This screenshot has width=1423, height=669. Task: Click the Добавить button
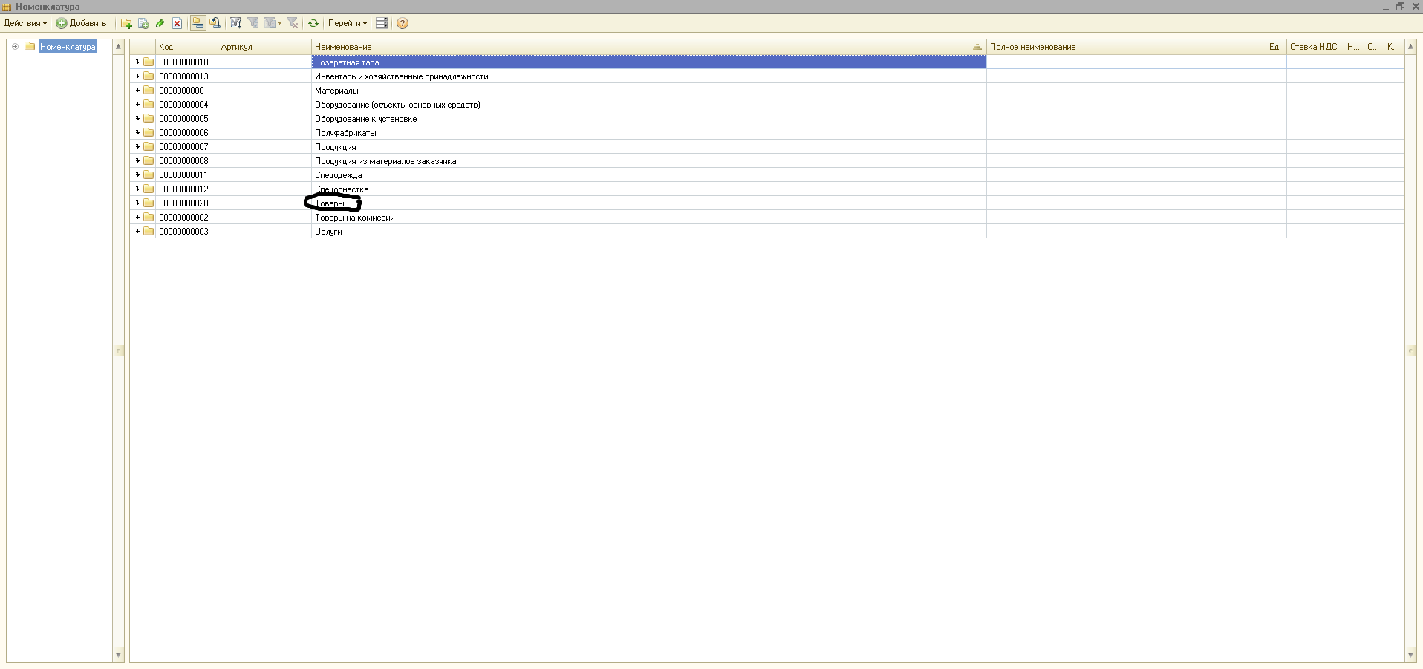pos(82,23)
